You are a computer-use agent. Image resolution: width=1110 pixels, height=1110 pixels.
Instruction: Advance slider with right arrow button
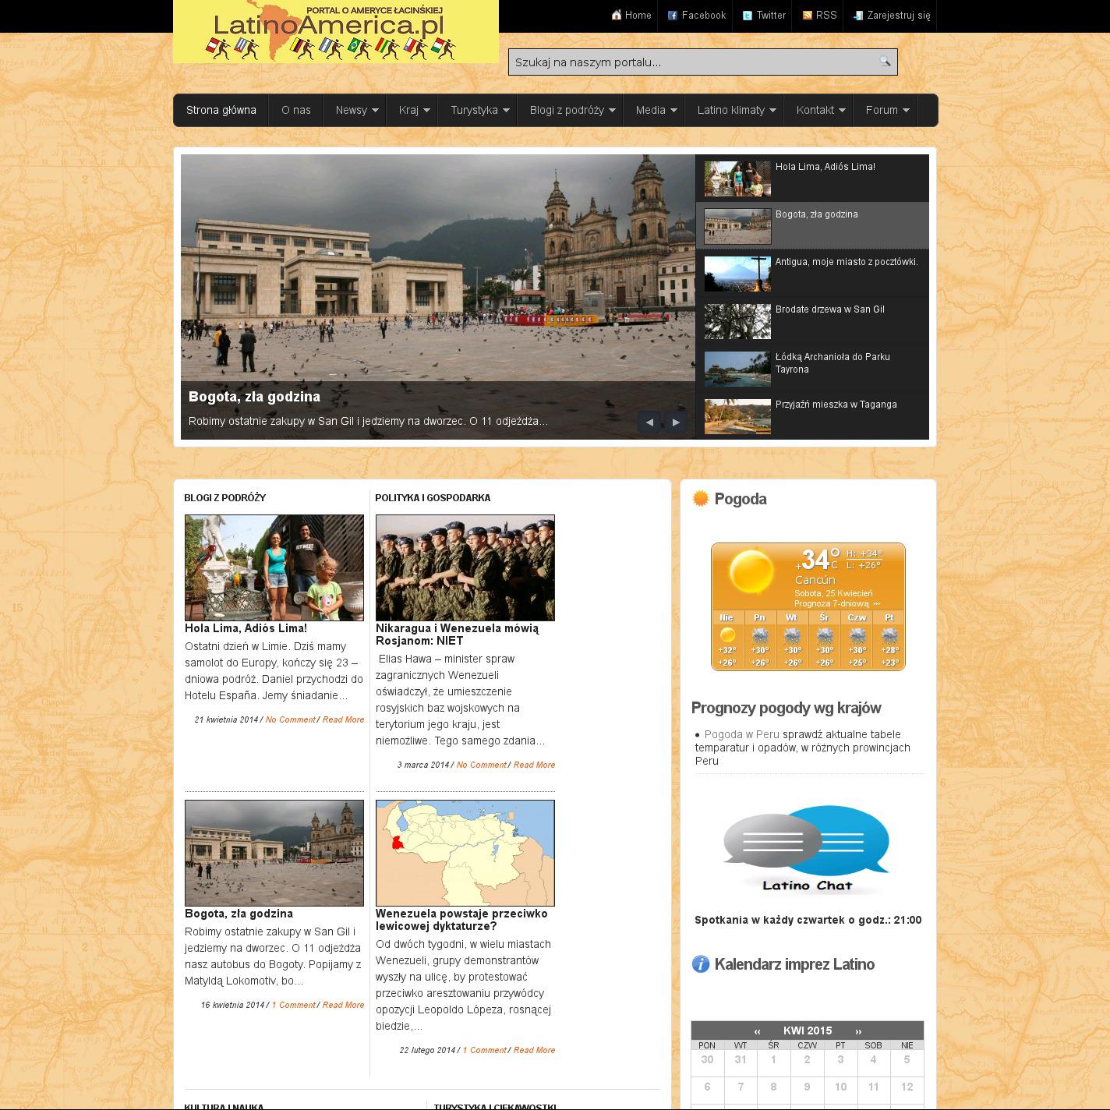(x=676, y=422)
